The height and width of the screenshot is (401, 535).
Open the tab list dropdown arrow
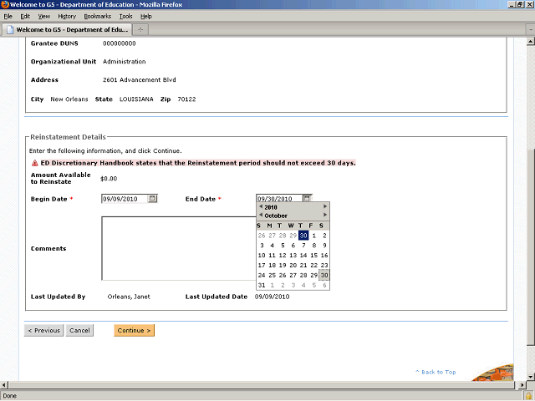pyautogui.click(x=531, y=30)
